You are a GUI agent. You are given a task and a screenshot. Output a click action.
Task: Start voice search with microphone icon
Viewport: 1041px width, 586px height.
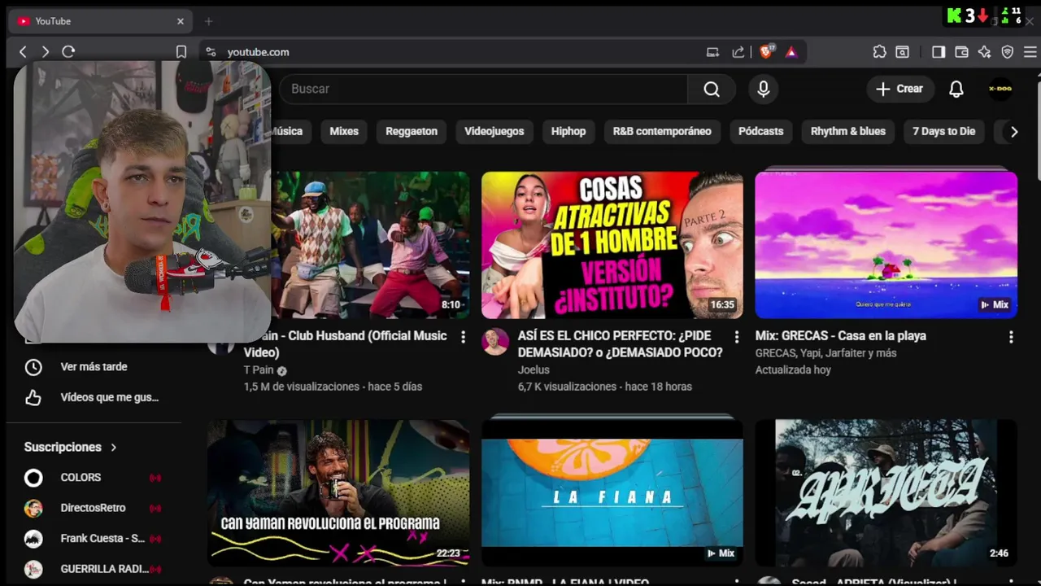tap(764, 89)
